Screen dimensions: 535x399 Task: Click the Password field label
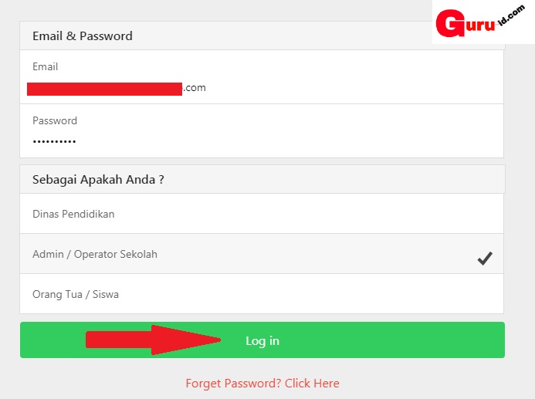pyautogui.click(x=55, y=120)
